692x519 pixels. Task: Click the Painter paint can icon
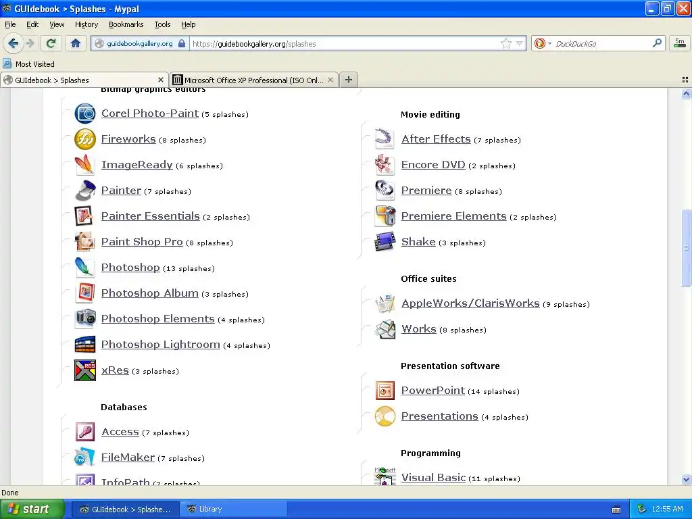84,190
